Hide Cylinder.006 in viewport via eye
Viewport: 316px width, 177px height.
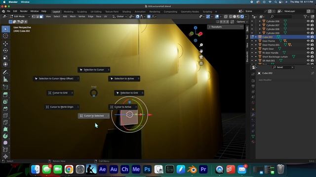pos(308,21)
